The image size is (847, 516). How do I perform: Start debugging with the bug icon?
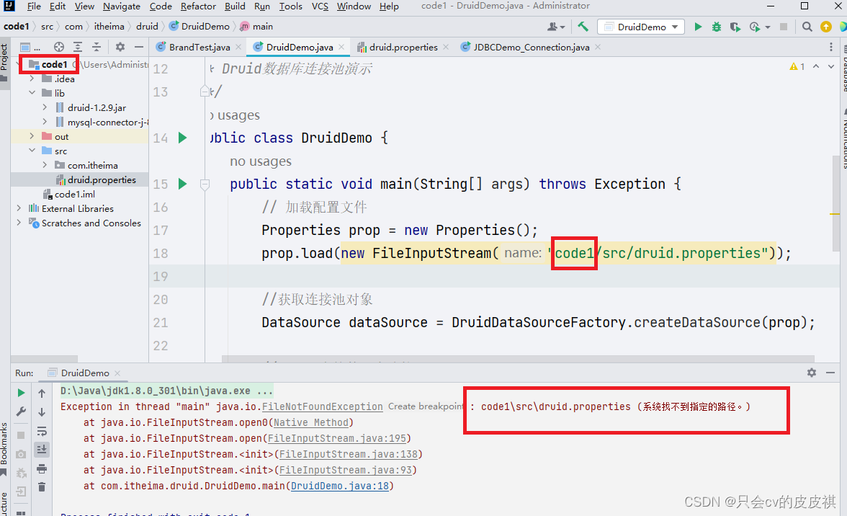pos(716,26)
